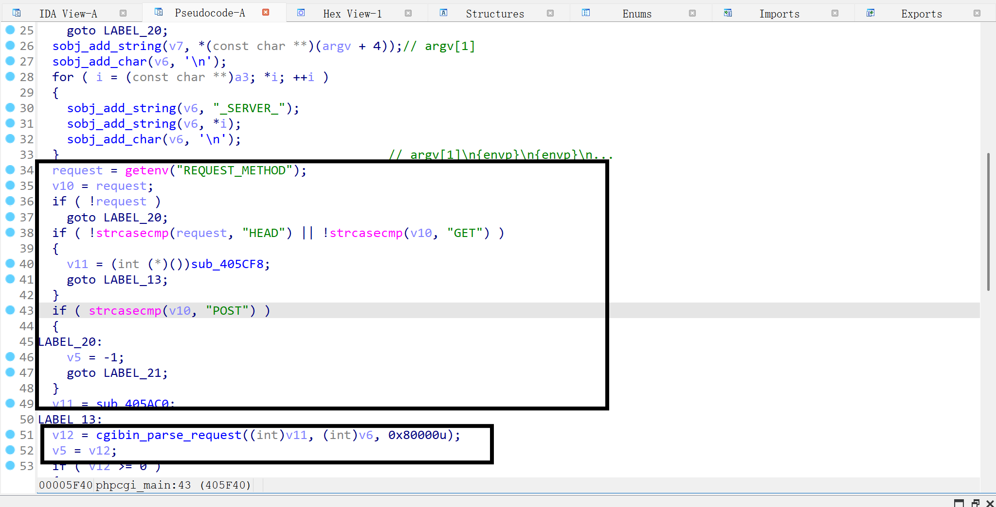Toggle breakpoint dot on line 26
This screenshot has height=507, width=996.
click(x=10, y=46)
